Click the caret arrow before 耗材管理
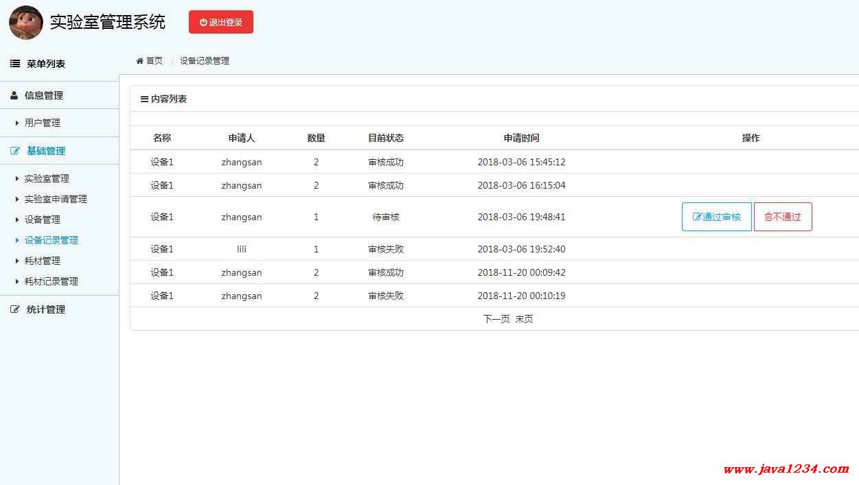The width and height of the screenshot is (859, 485). tap(17, 261)
